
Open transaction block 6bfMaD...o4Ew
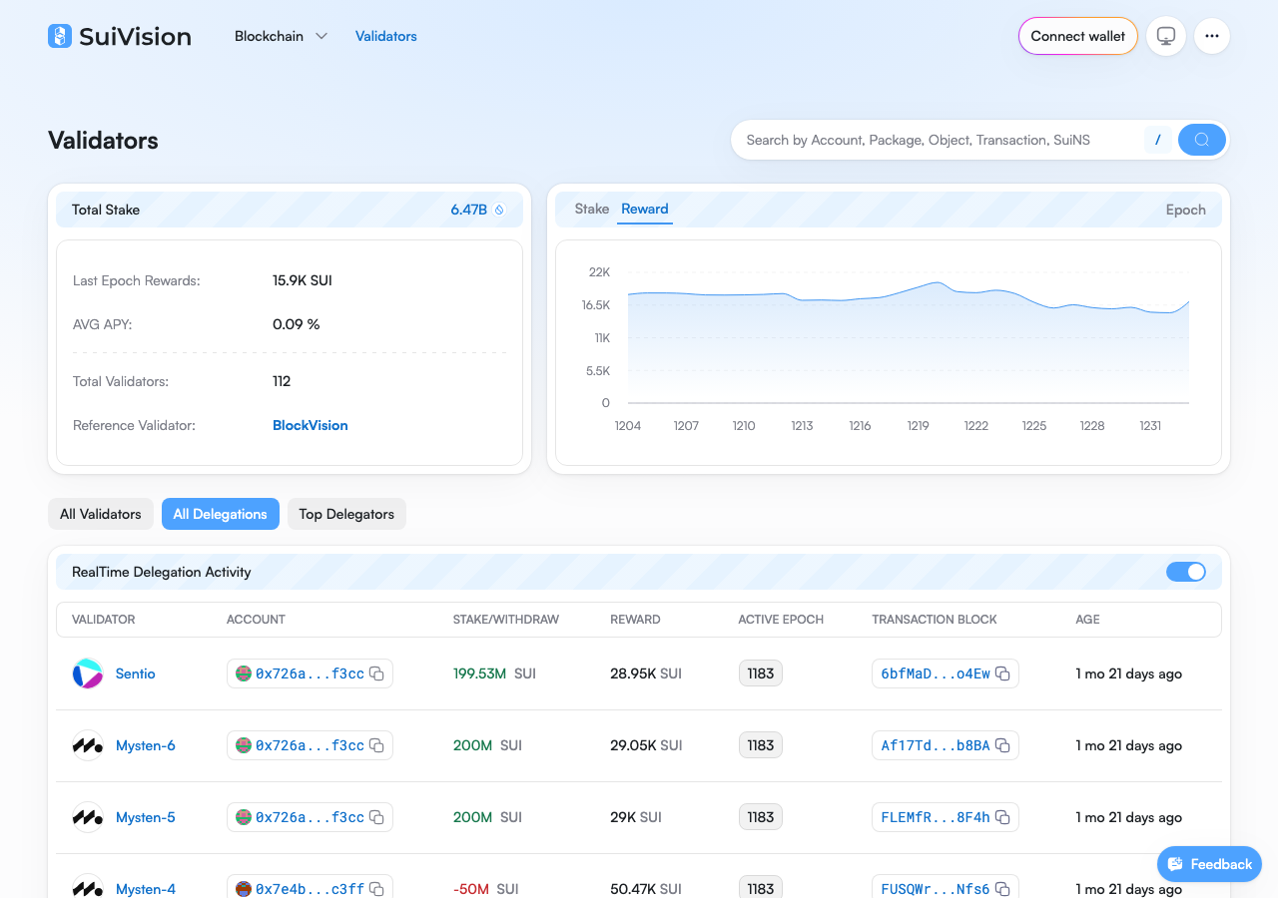tap(936, 673)
